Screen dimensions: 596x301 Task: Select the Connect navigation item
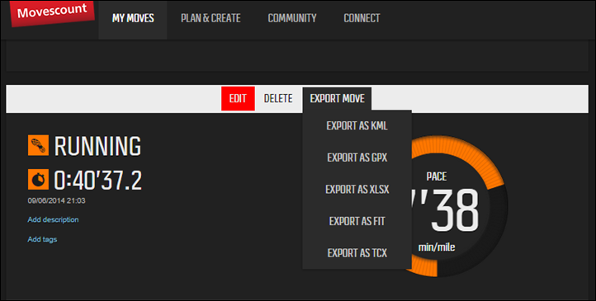pyautogui.click(x=362, y=18)
